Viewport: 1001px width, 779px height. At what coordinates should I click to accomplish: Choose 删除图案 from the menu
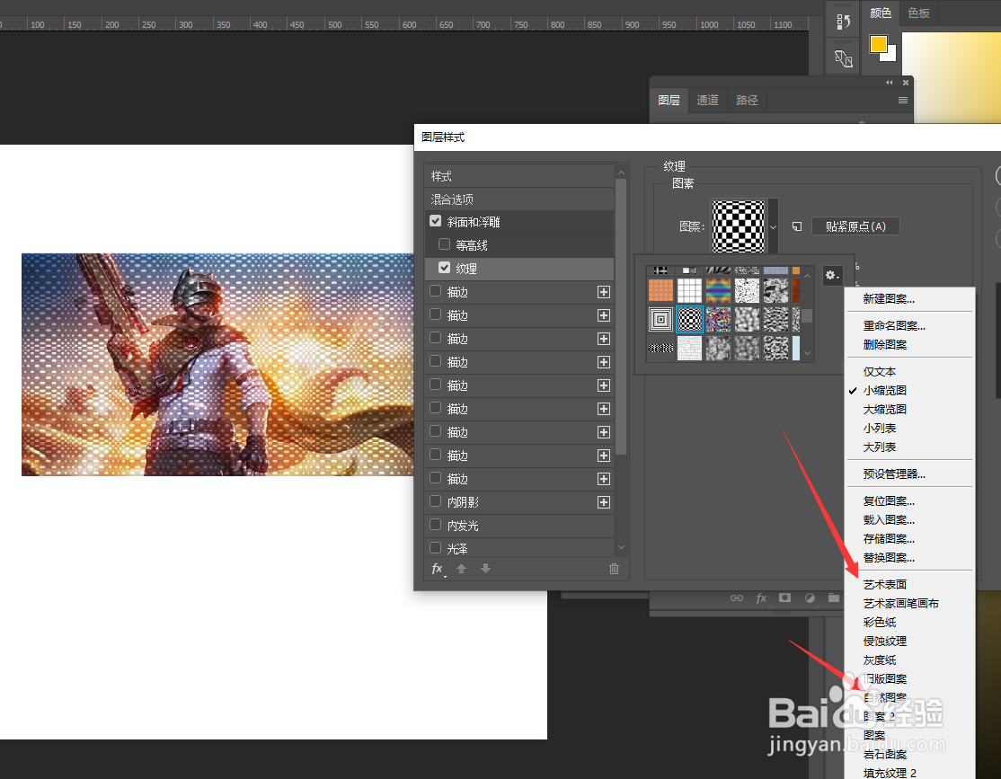coord(885,345)
